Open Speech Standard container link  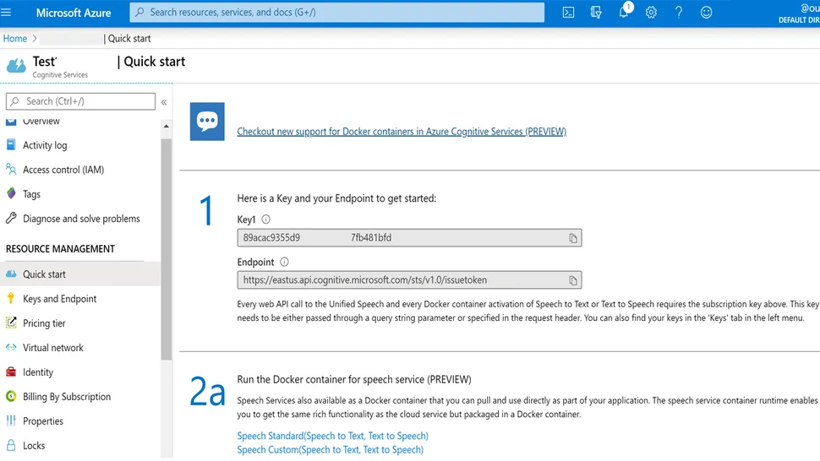(332, 436)
